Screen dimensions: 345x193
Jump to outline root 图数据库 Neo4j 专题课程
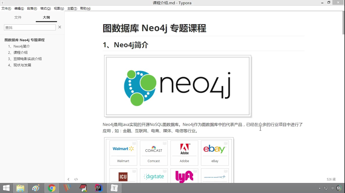24,40
